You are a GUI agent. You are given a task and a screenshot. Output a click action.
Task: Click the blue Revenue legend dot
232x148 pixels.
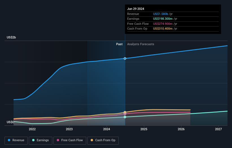9,140
